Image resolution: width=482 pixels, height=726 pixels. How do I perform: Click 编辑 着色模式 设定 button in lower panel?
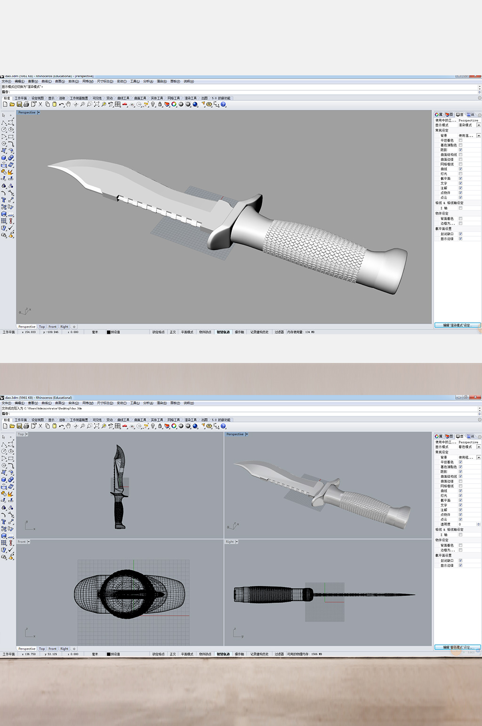[457, 647]
